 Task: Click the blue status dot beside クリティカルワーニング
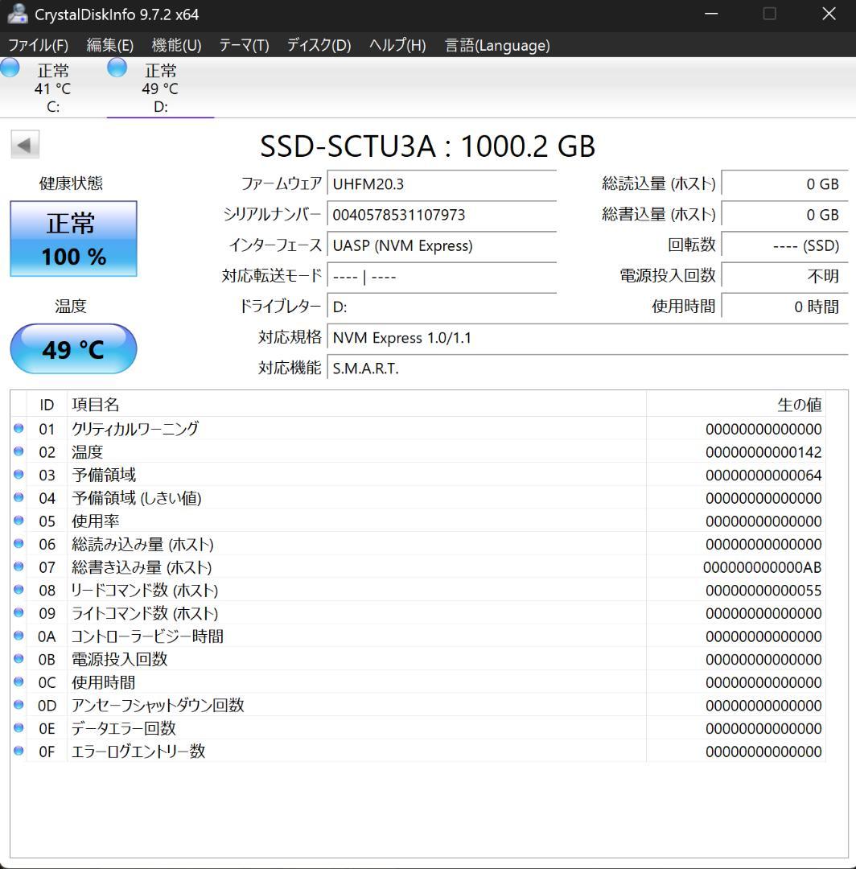coord(18,428)
